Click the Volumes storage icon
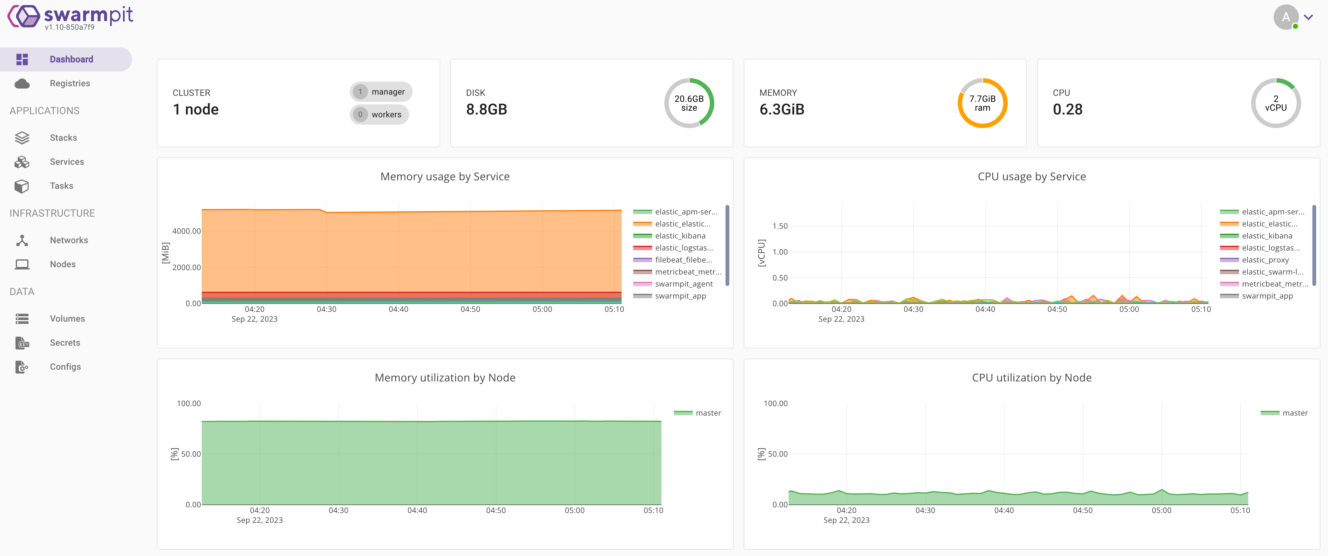The width and height of the screenshot is (1328, 556). pyautogui.click(x=22, y=319)
